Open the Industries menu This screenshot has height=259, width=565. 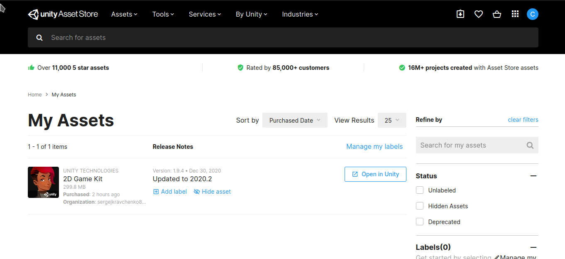(x=300, y=14)
